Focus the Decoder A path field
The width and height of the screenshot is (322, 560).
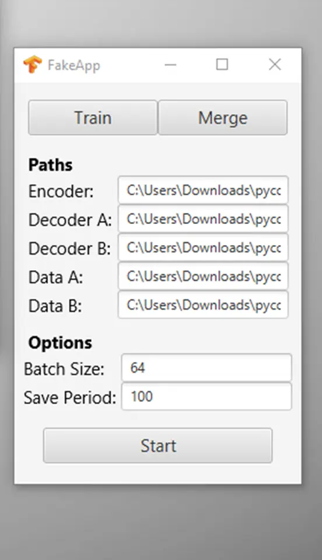[x=203, y=219]
